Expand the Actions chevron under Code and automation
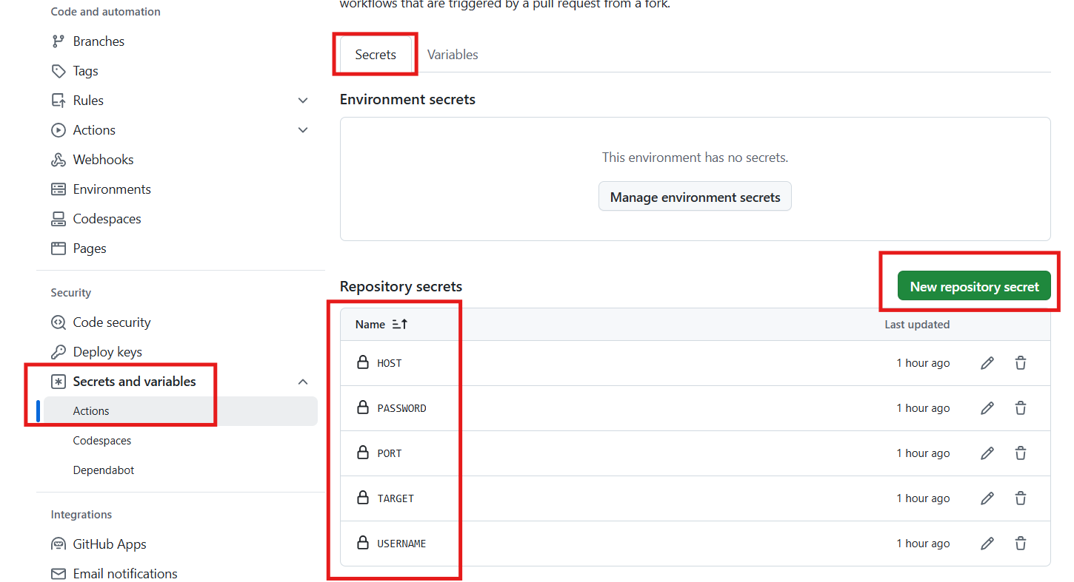Screen dimensions: 1074x582 [303, 130]
